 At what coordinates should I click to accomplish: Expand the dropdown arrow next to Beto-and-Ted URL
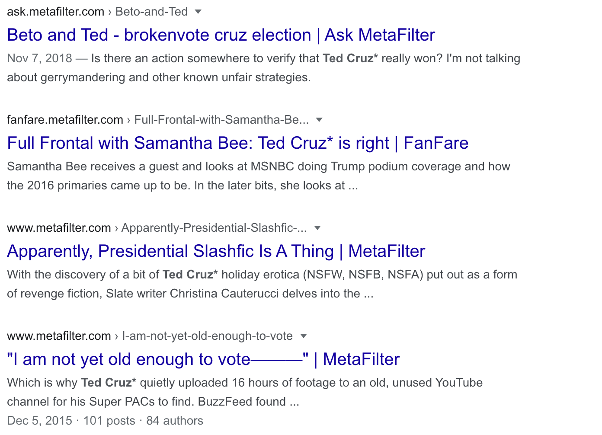(198, 12)
